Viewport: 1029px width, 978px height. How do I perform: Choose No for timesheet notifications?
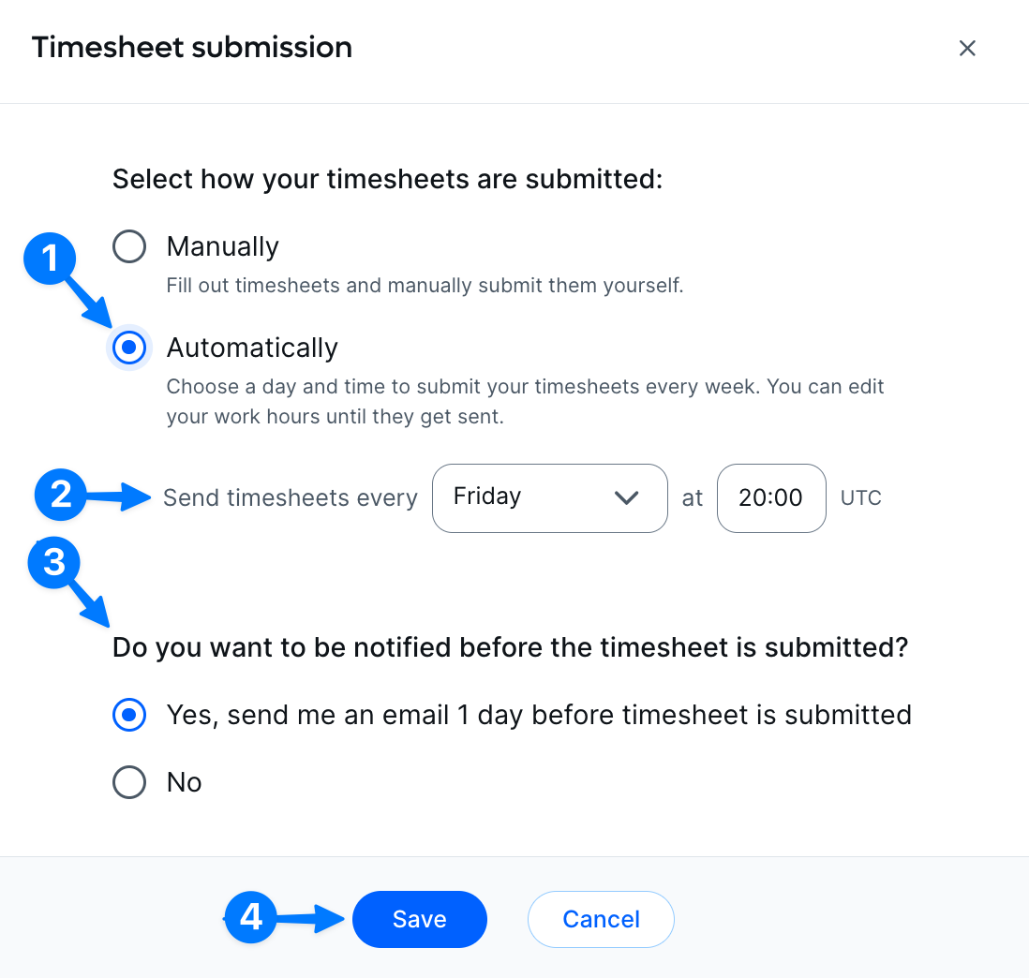(129, 782)
